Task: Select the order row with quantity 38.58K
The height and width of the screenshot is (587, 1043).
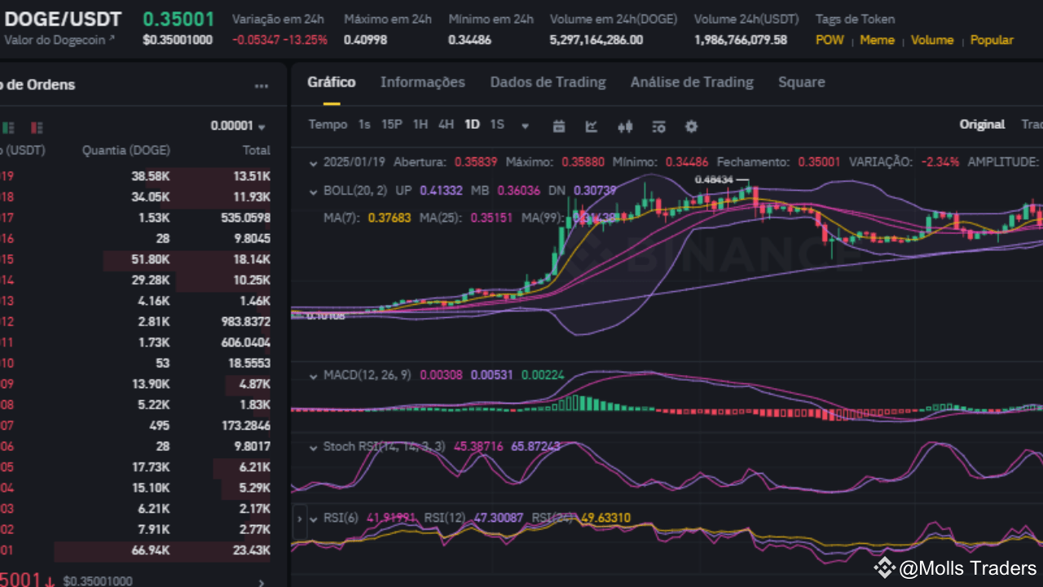Action: tap(135, 176)
